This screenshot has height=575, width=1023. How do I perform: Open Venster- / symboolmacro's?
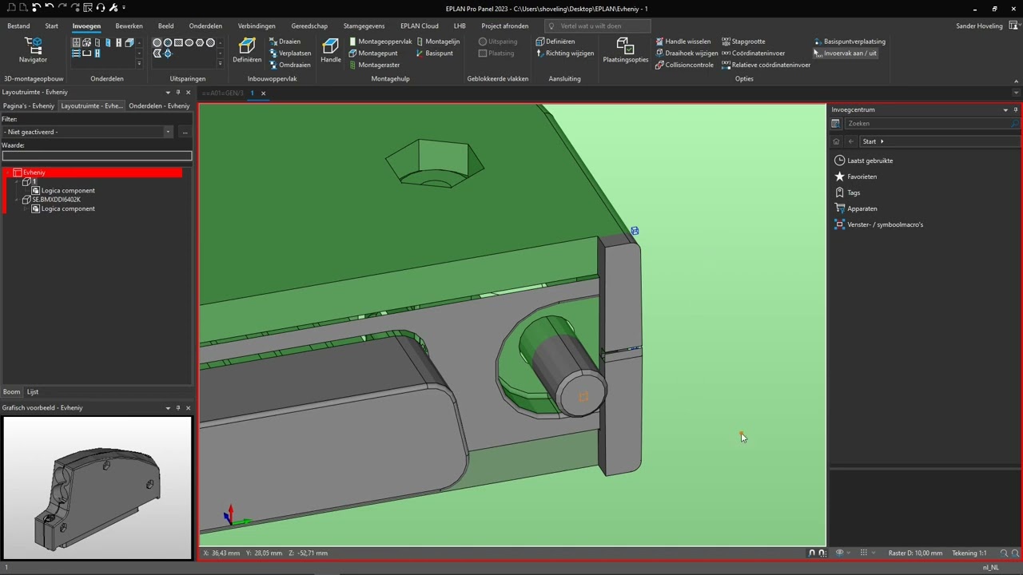tap(878, 224)
